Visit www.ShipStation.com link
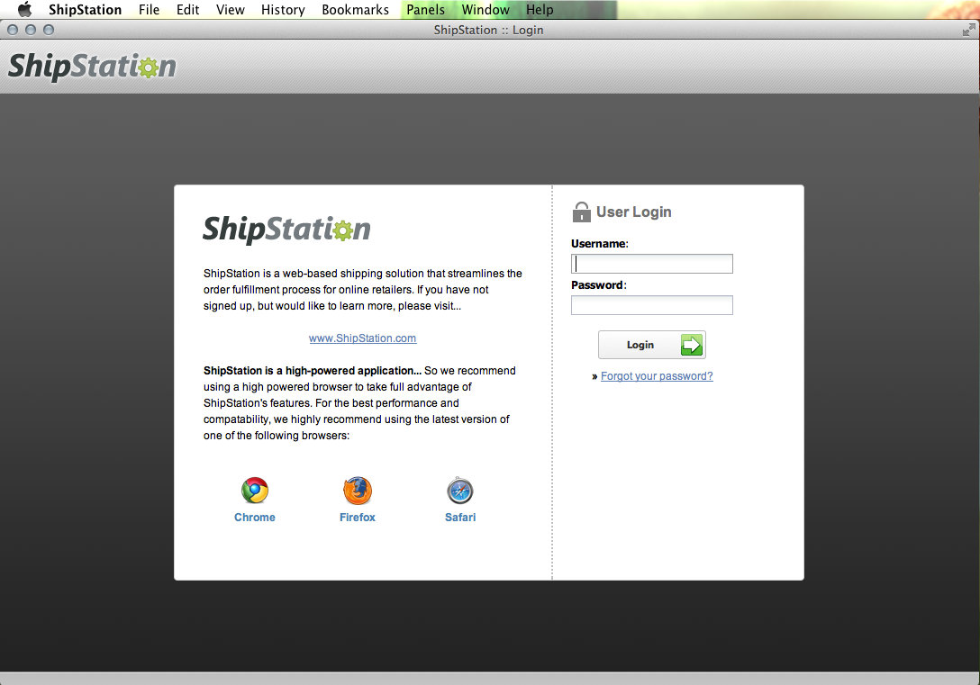The width and height of the screenshot is (980, 685). tap(362, 338)
